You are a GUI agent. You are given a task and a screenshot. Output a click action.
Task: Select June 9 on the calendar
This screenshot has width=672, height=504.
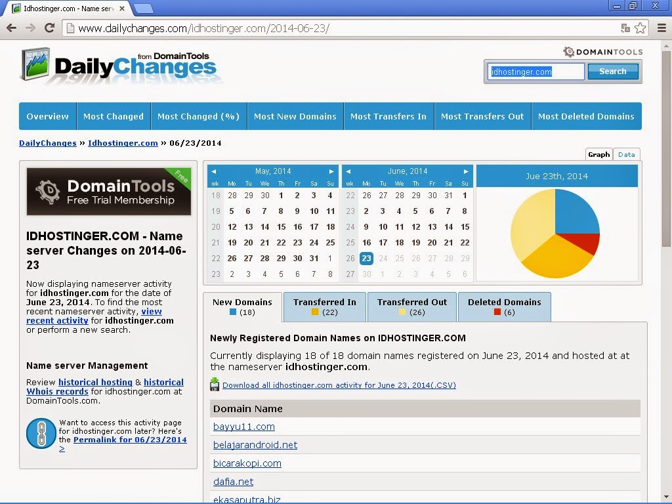(x=366, y=226)
